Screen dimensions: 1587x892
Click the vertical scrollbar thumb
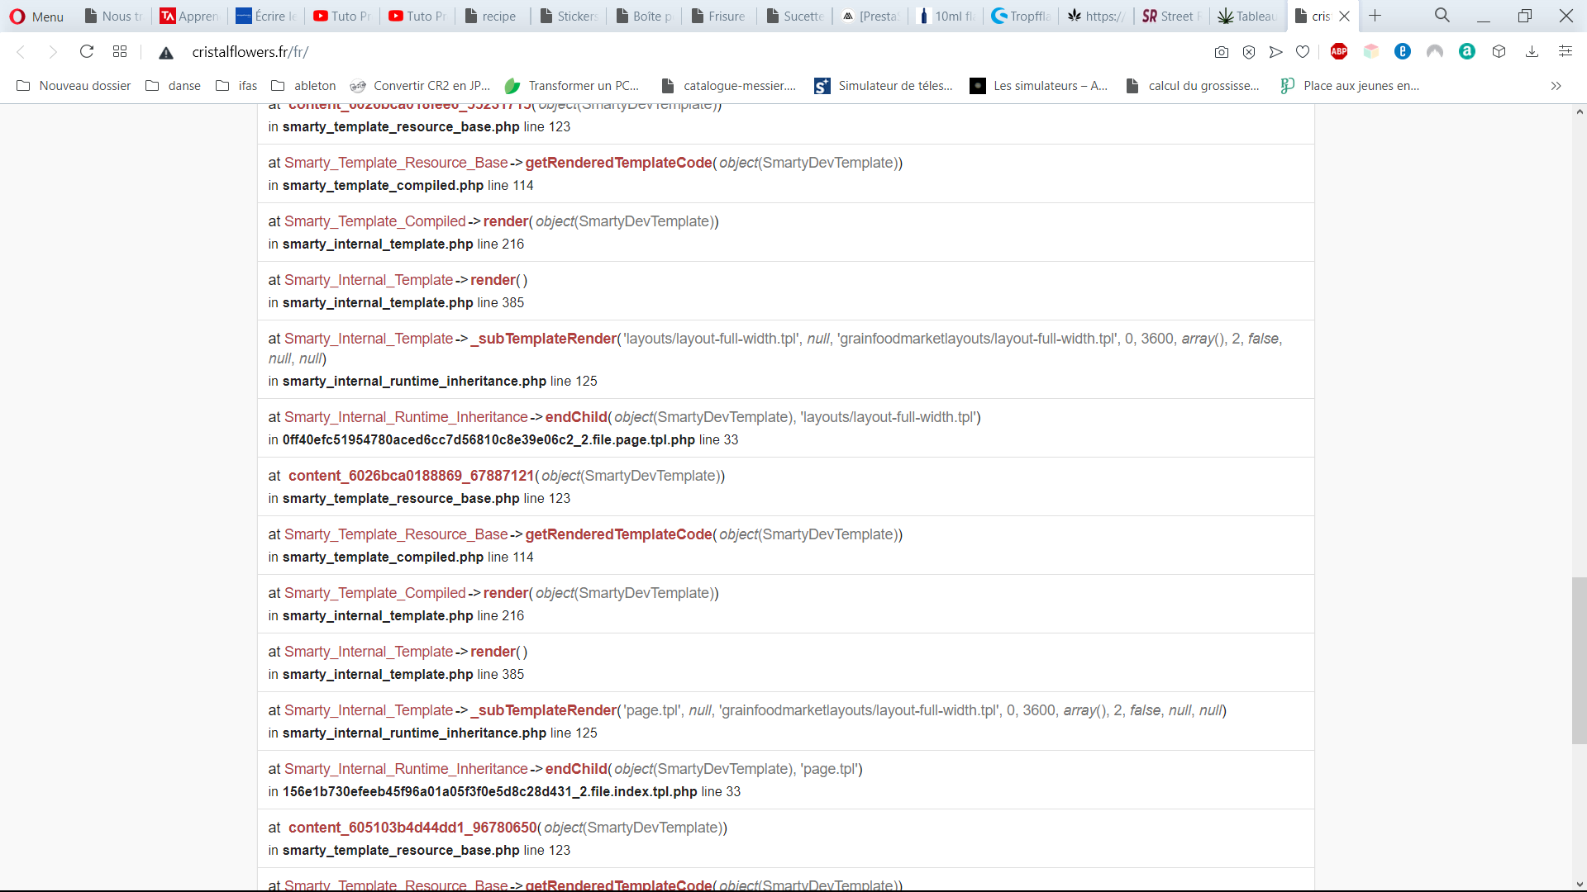click(1579, 661)
